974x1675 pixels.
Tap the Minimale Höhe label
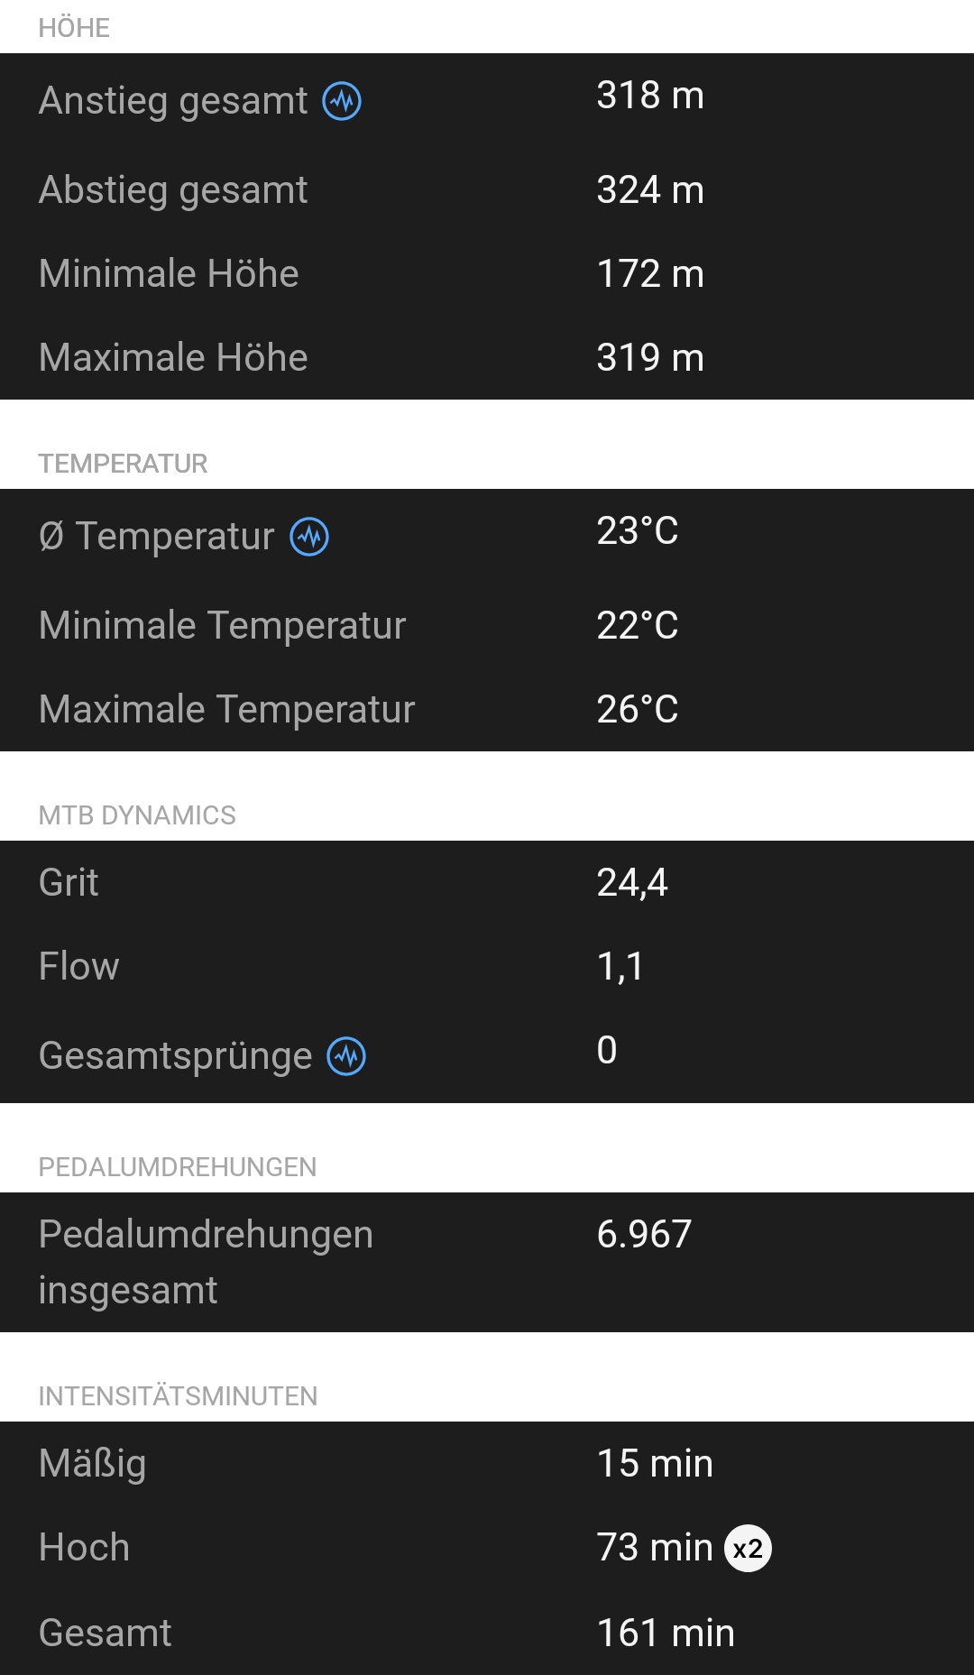(169, 274)
